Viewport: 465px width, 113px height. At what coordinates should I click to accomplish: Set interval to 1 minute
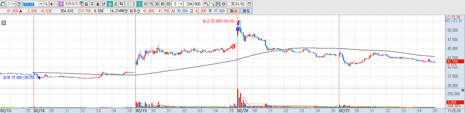[128, 4]
